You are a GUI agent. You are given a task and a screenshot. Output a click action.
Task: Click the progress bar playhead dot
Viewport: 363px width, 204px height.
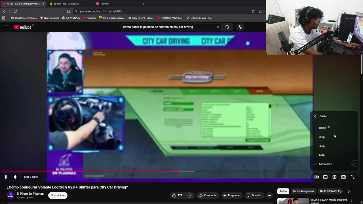177,171
